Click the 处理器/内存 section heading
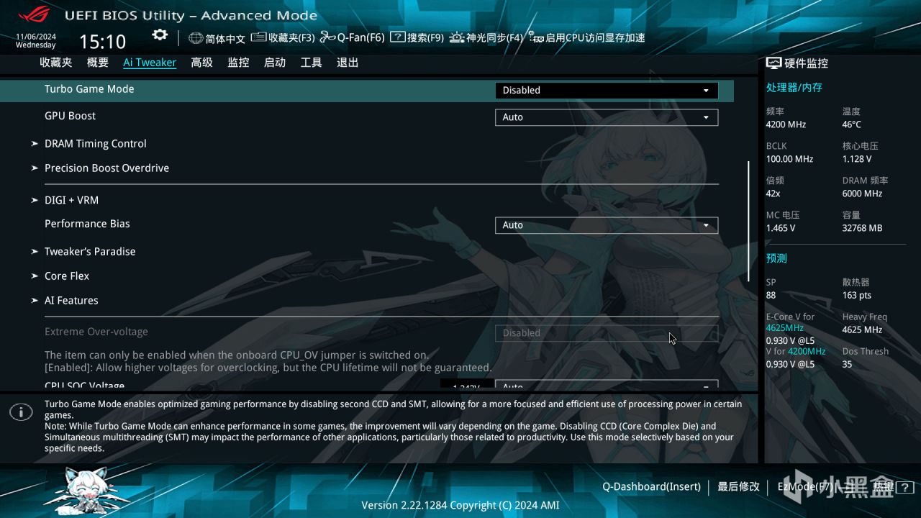Viewport: 921px width, 518px height. point(794,88)
